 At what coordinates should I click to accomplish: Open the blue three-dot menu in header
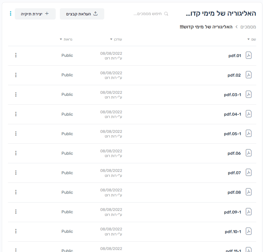[x=11, y=13]
